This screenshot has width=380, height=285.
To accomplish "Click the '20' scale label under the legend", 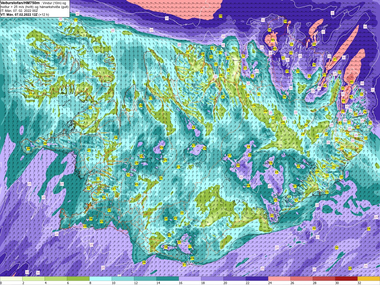I will 225,283.
